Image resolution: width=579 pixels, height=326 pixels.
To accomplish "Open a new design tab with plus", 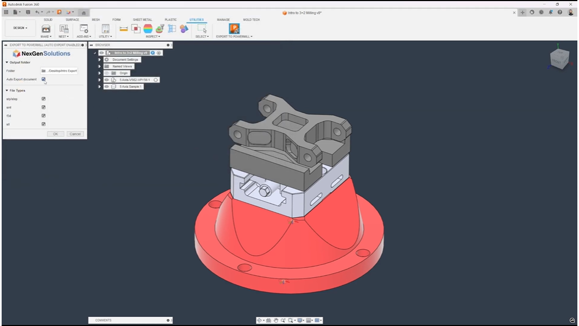I will pos(523,12).
